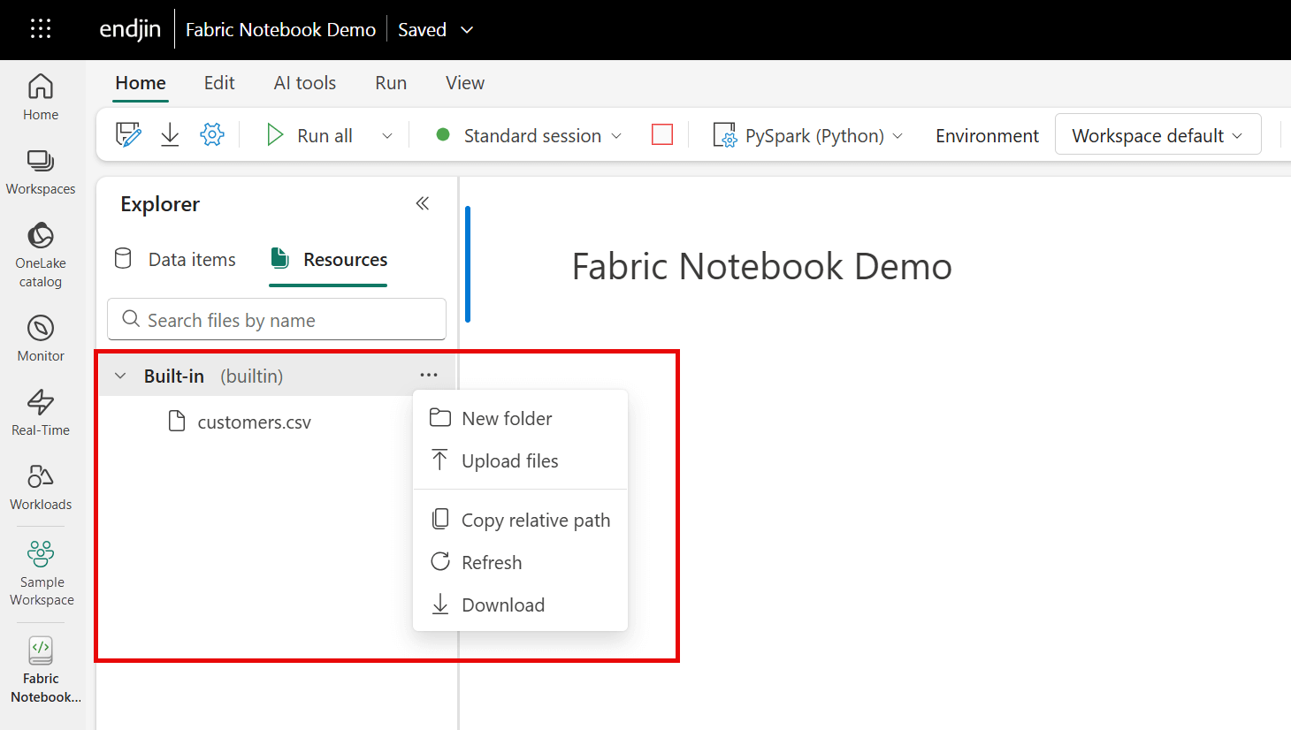Click the download icon in the toolbar
Image resolution: width=1291 pixels, height=730 pixels.
pyautogui.click(x=170, y=135)
